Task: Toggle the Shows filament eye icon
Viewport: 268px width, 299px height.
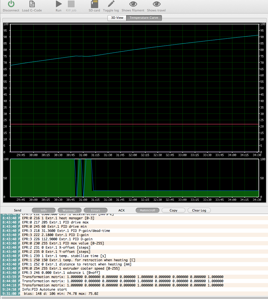Action: click(x=133, y=4)
